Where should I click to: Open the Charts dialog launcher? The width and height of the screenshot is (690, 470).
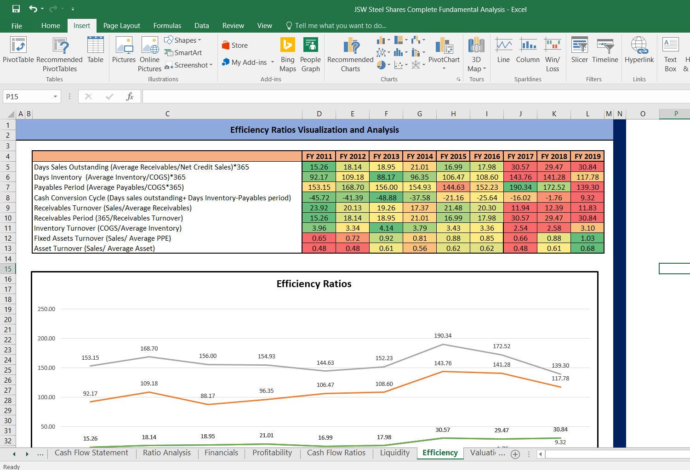click(458, 79)
